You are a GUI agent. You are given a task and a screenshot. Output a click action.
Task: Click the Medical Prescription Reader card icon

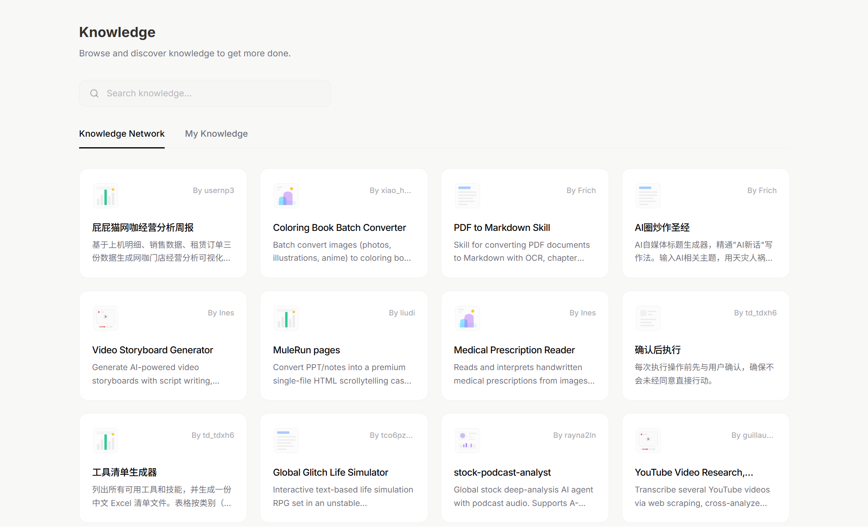pyautogui.click(x=467, y=318)
